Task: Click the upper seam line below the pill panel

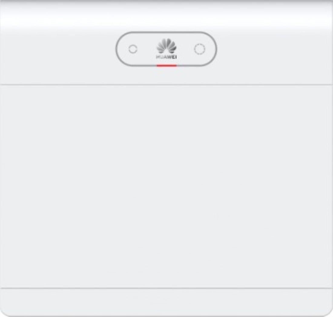Action: 166,85
